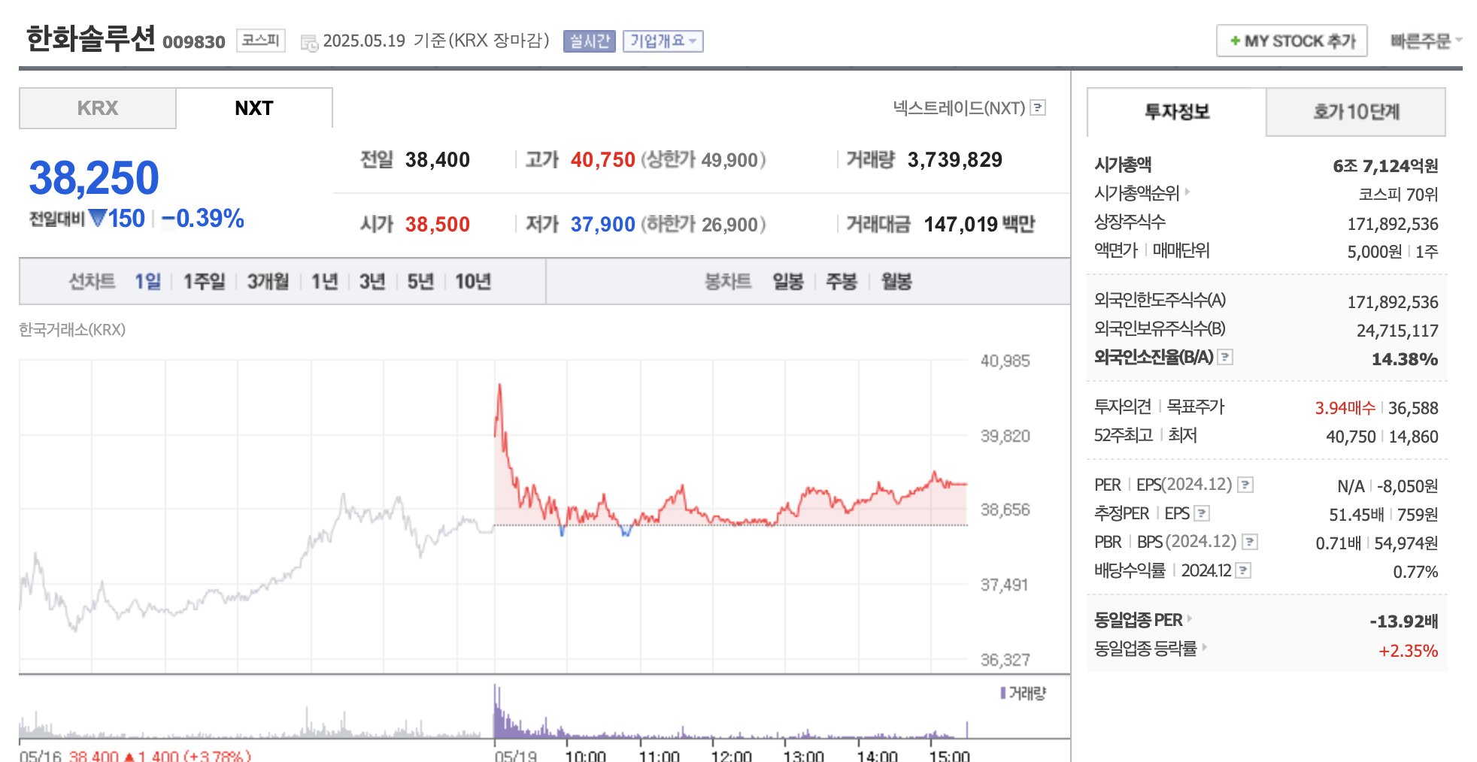Screen dimensions: 1477x762
Task: Click 3.94매수 investment opinion value
Action: pyautogui.click(x=1345, y=408)
